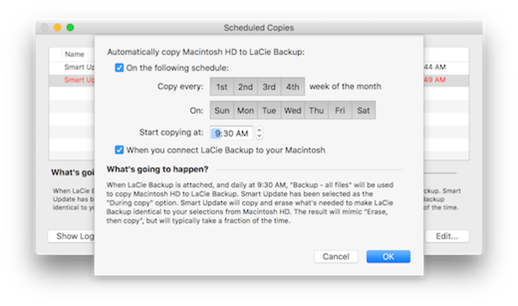Click the time stepper arrows
This screenshot has width=518, height=306.
[x=260, y=133]
